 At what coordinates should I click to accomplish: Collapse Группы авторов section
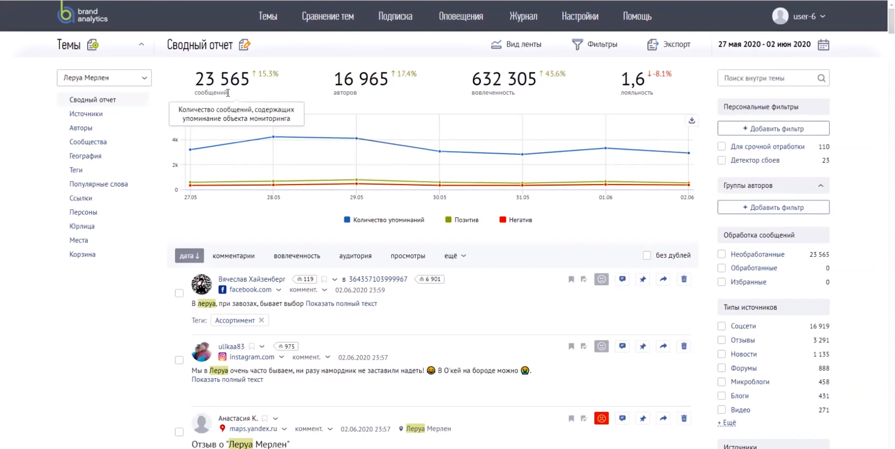coord(820,186)
